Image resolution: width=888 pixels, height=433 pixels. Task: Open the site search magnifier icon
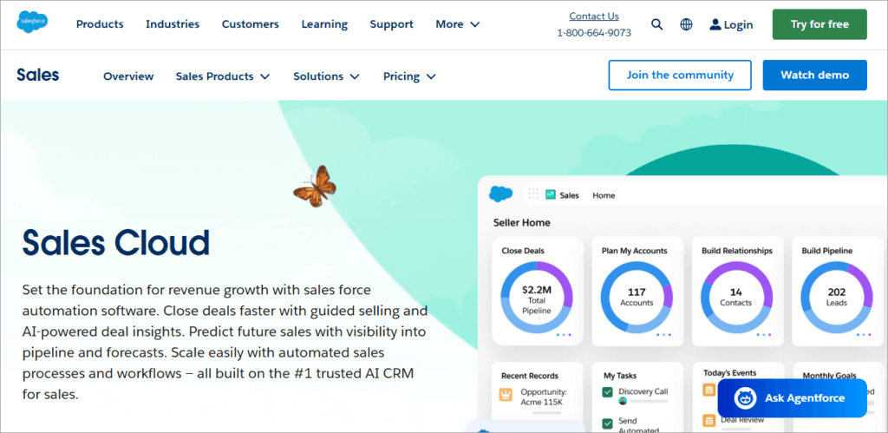pos(657,24)
